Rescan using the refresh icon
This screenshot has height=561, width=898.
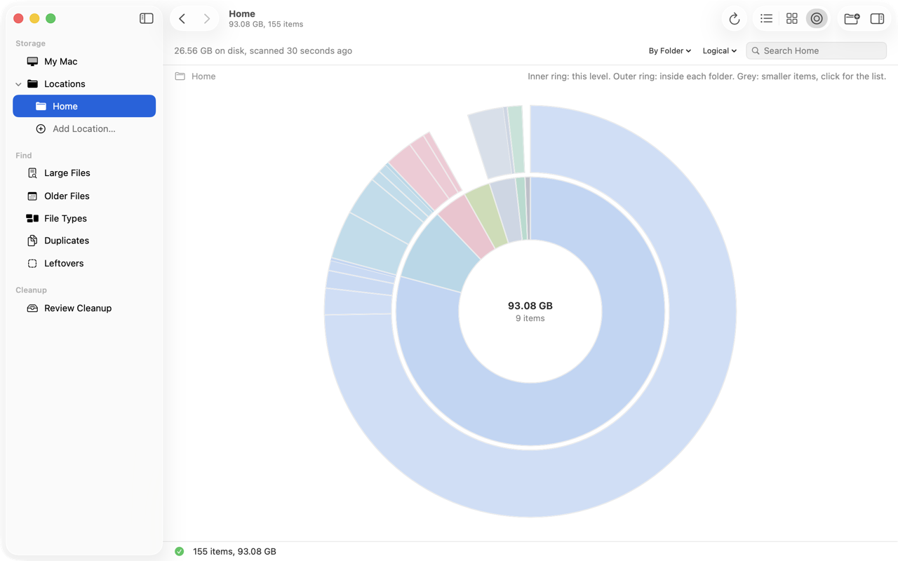tap(734, 19)
